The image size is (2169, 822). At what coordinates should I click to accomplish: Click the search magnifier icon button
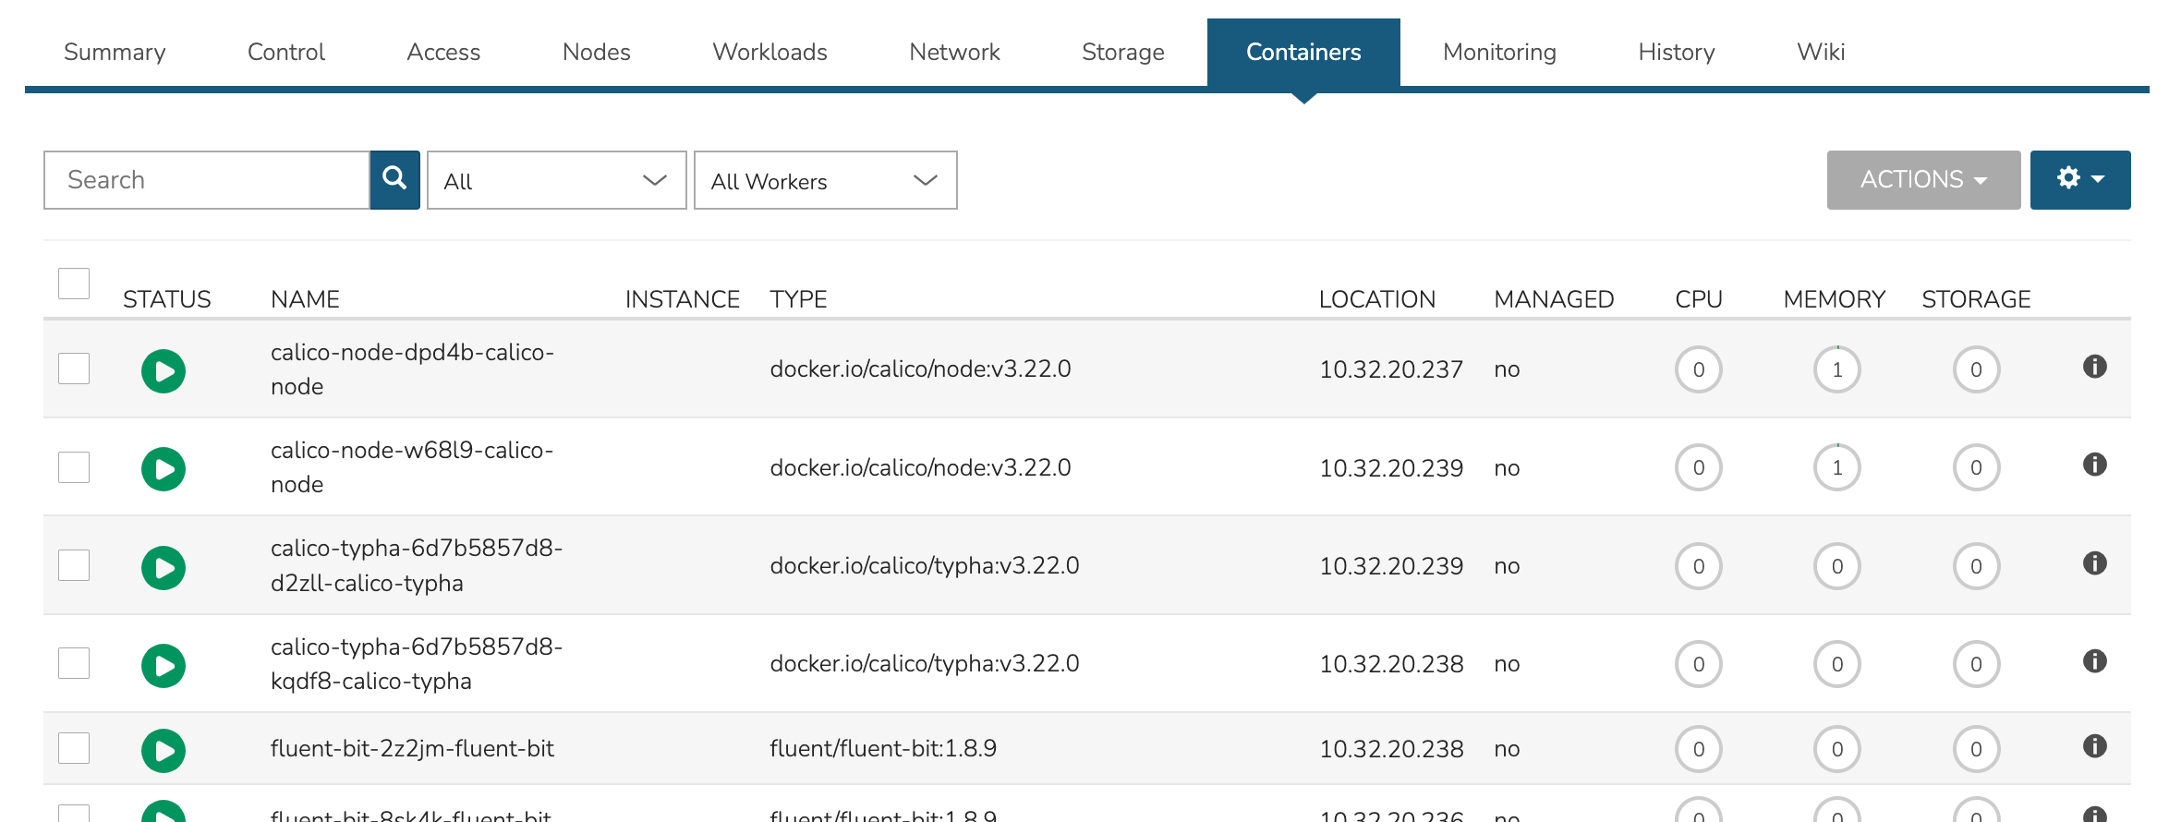(x=394, y=179)
